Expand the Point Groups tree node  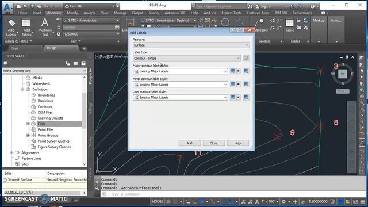28,135
